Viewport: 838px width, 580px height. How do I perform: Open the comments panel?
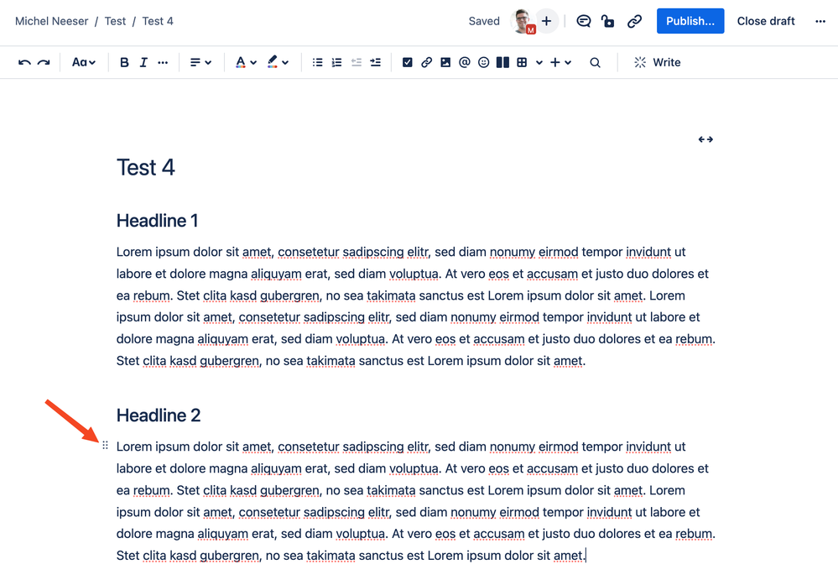pos(584,21)
